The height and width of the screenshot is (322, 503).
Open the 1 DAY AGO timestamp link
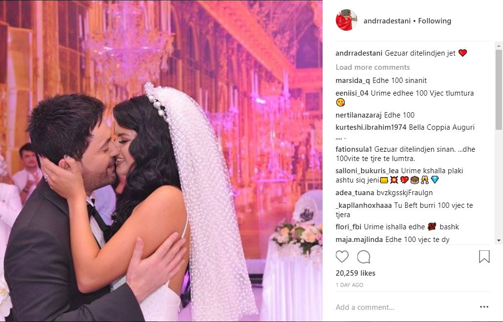(x=350, y=285)
